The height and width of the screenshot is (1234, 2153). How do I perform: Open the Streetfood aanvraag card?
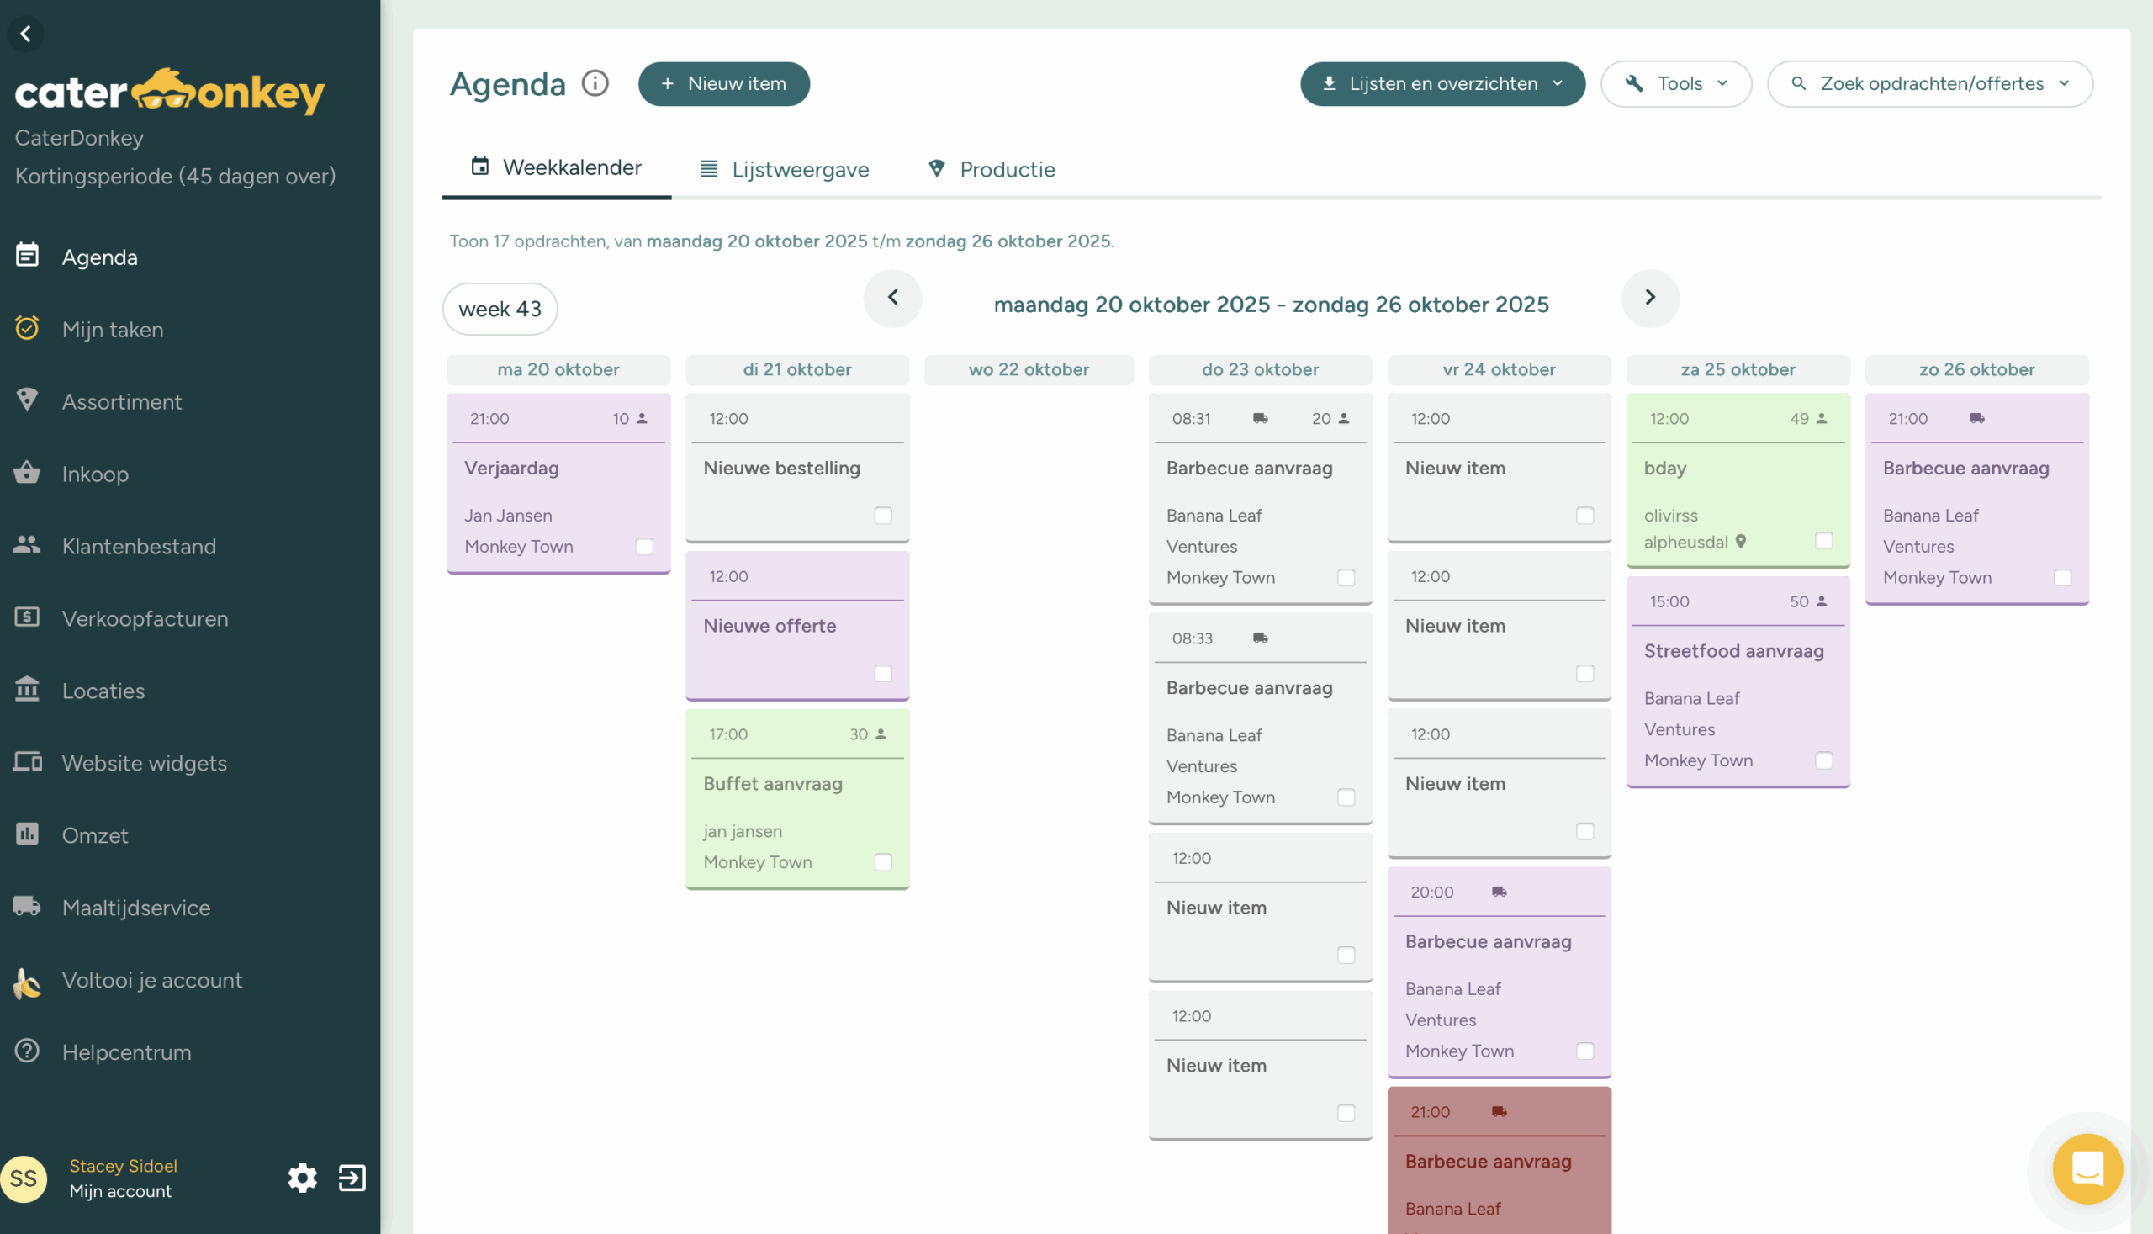pos(1732,651)
